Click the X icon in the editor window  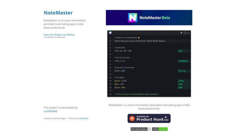click(x=188, y=33)
